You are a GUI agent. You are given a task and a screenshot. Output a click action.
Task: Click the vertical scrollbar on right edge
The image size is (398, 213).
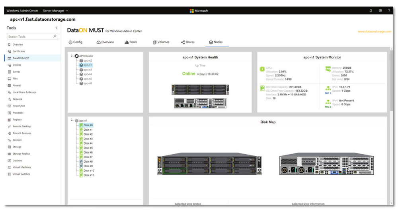[392, 81]
